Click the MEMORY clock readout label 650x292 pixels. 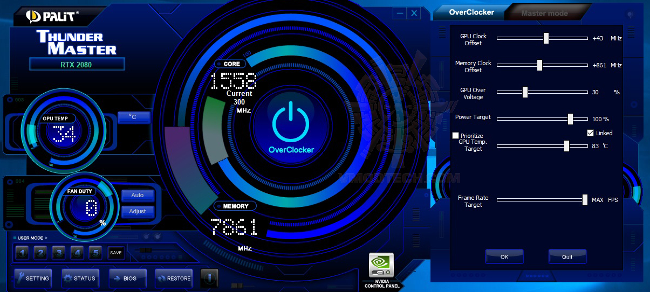tap(236, 206)
